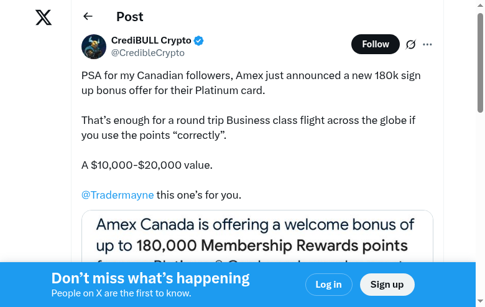Click the "Don't miss what's happening" banner text
The width and height of the screenshot is (485, 307).
[150, 278]
